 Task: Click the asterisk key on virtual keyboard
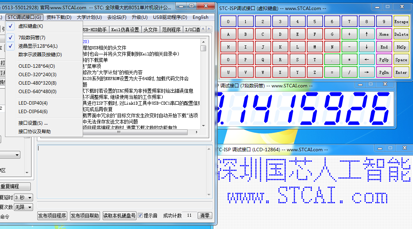[x=349, y=60]
